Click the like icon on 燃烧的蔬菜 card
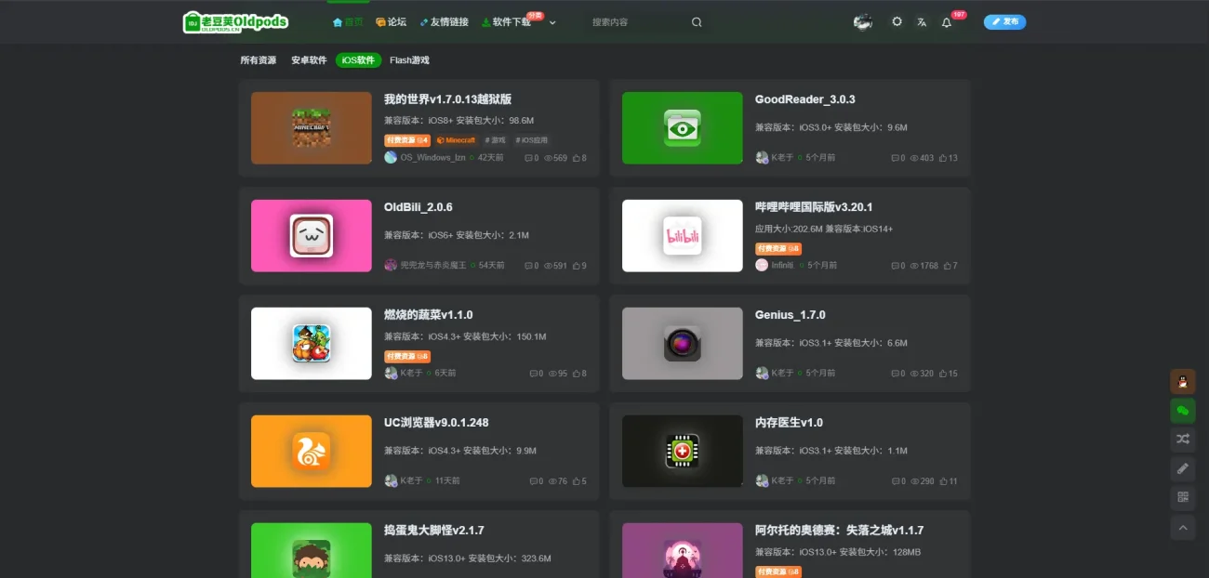This screenshot has width=1209, height=578. pyautogui.click(x=577, y=374)
